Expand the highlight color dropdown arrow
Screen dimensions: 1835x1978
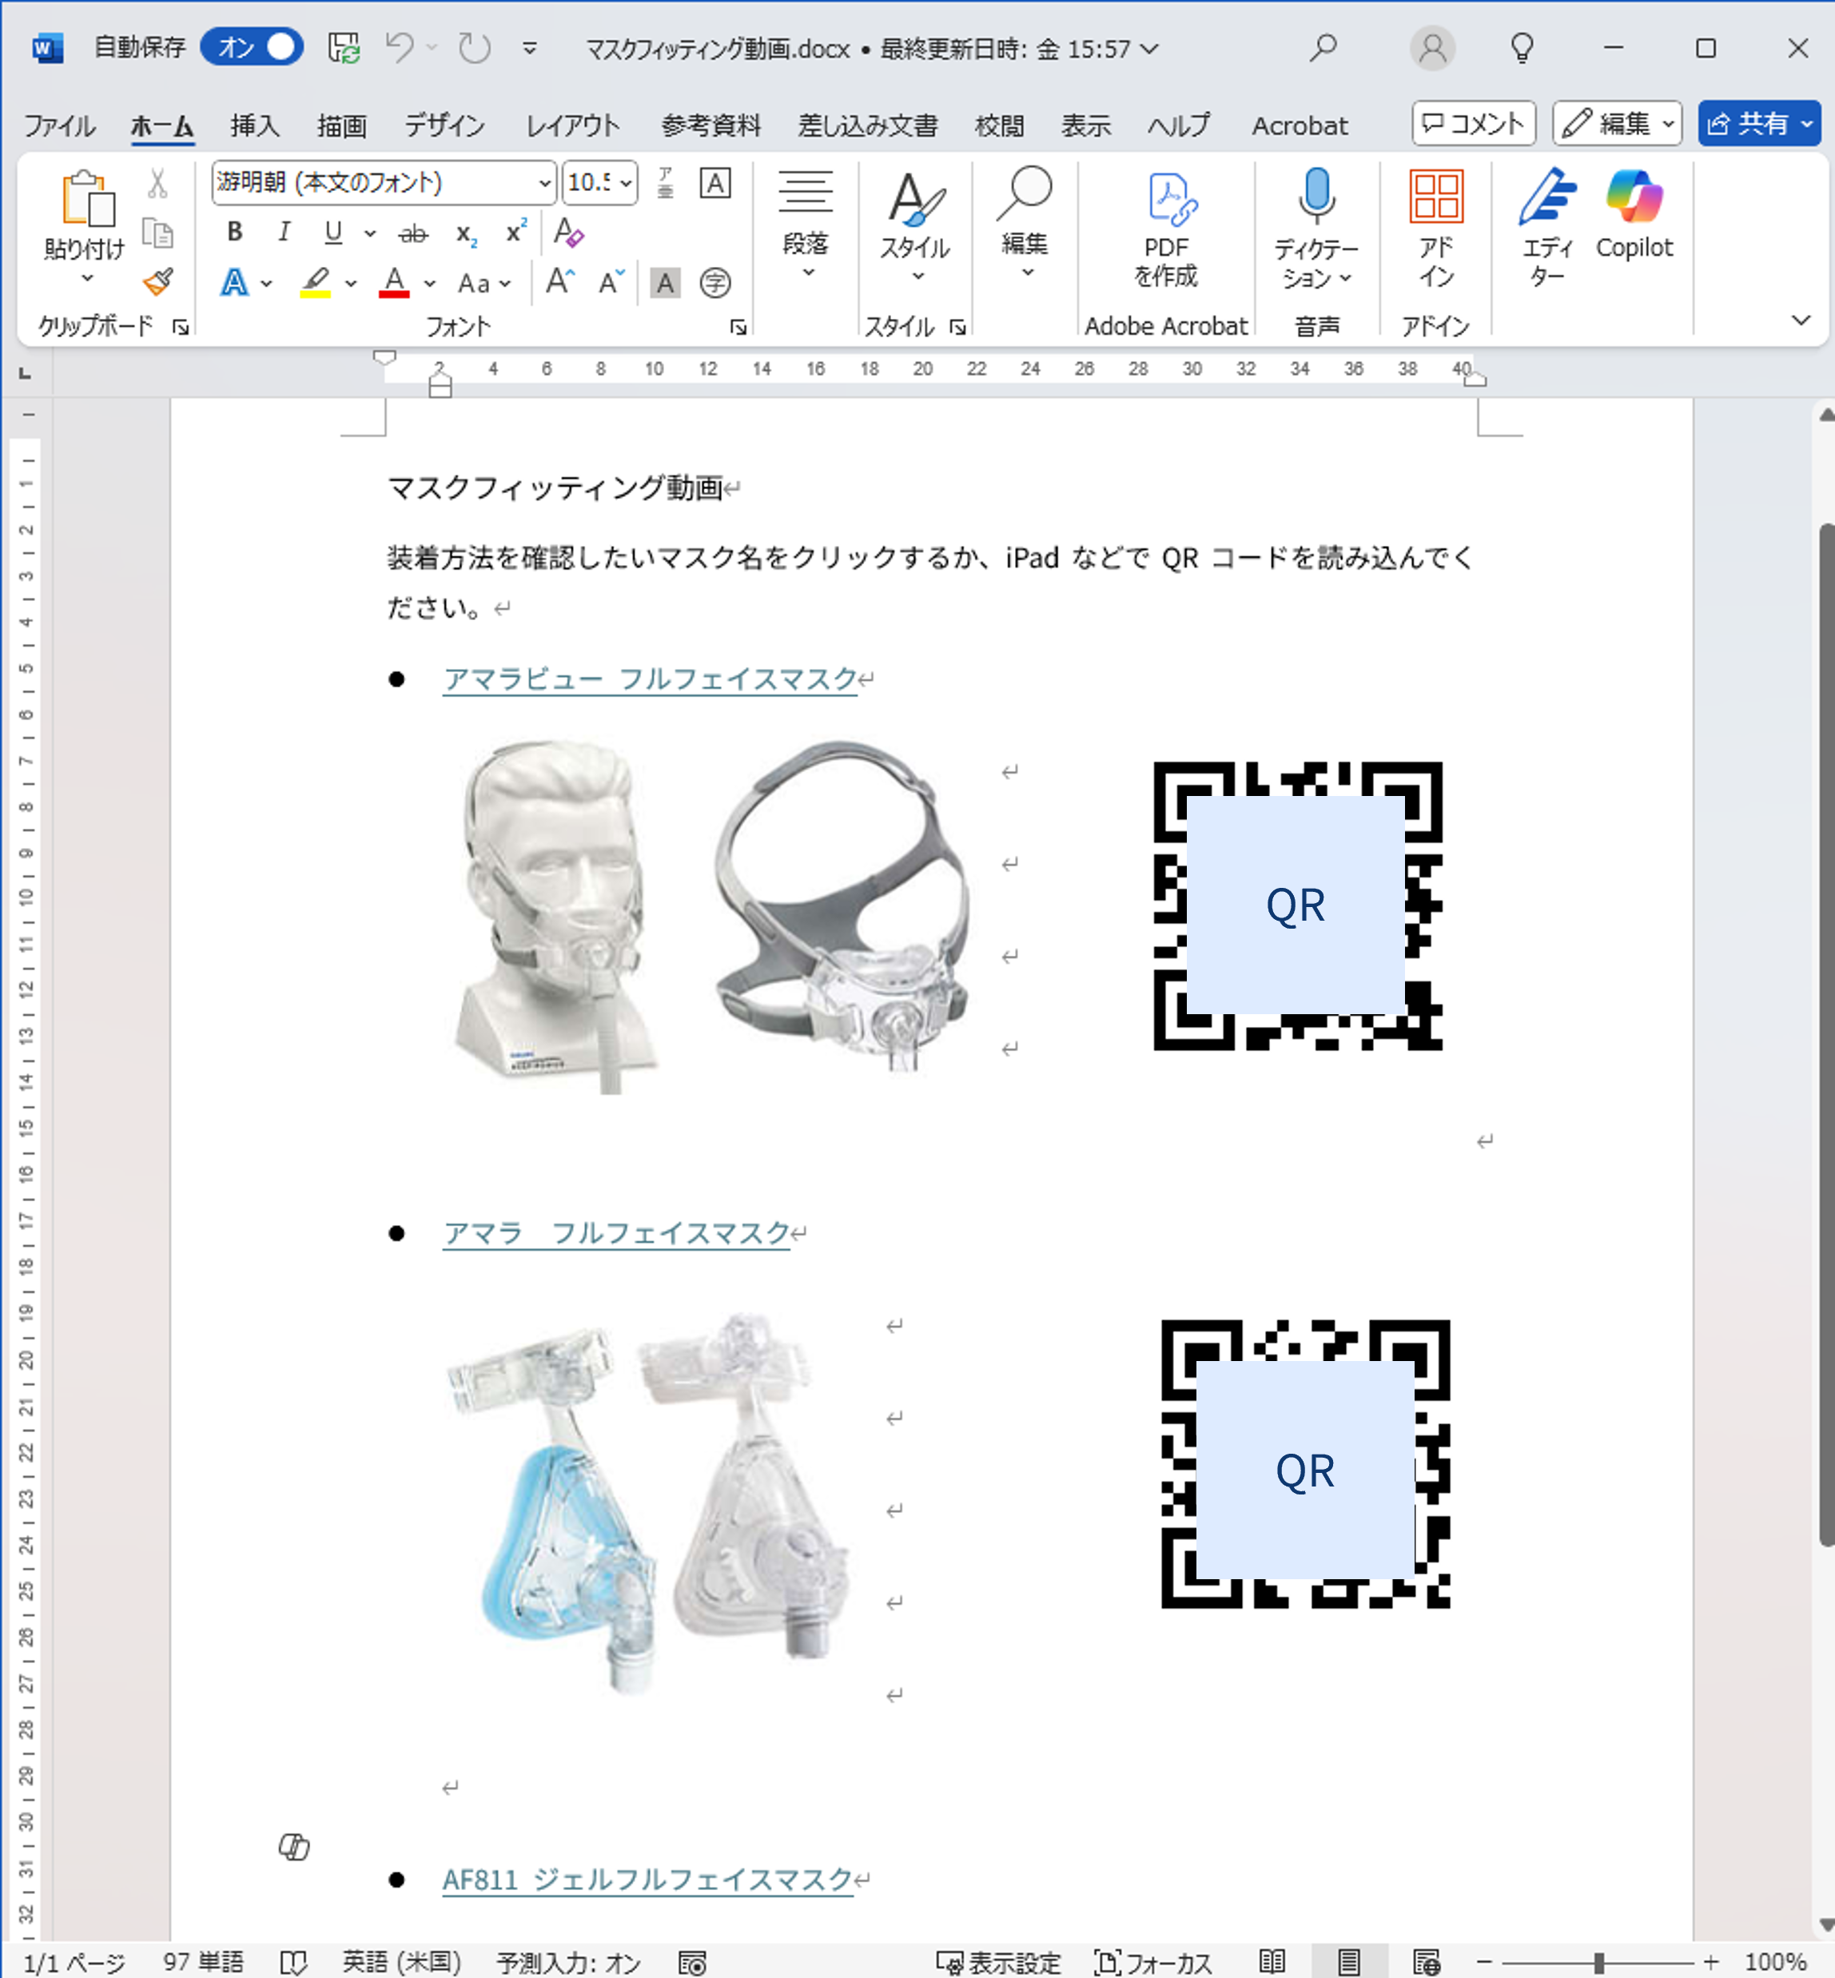point(351,283)
